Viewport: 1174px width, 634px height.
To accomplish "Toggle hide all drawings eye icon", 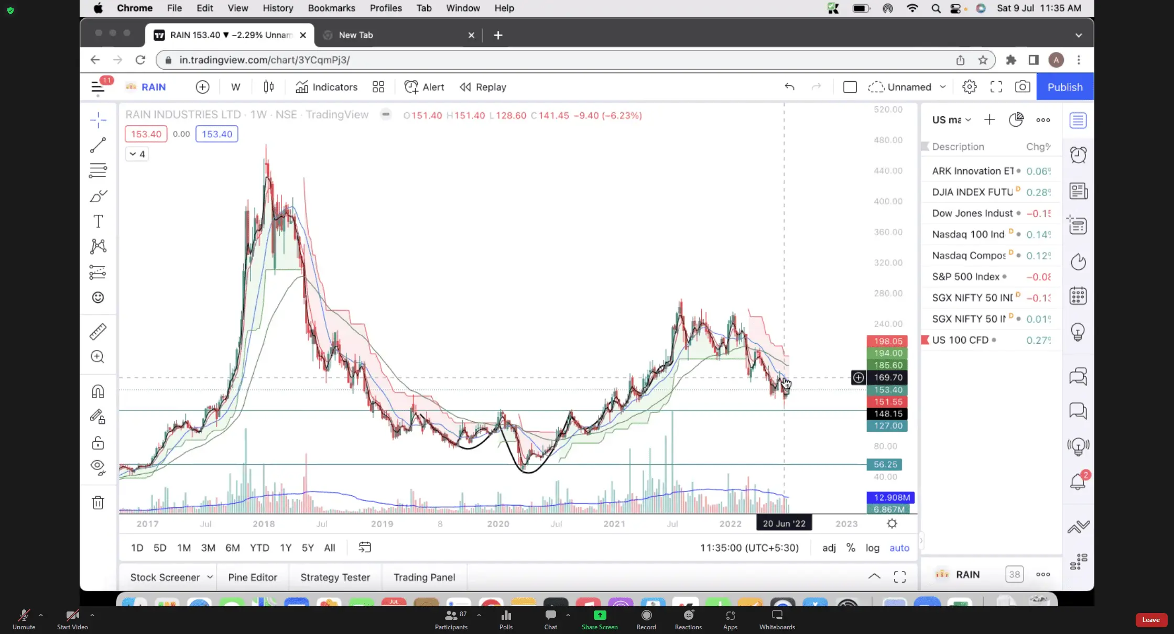I will tap(98, 466).
